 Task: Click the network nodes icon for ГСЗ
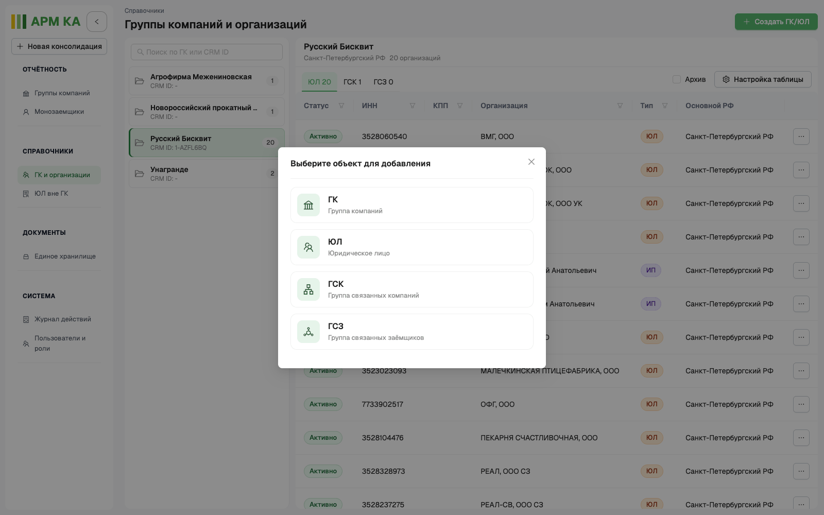pos(308,332)
